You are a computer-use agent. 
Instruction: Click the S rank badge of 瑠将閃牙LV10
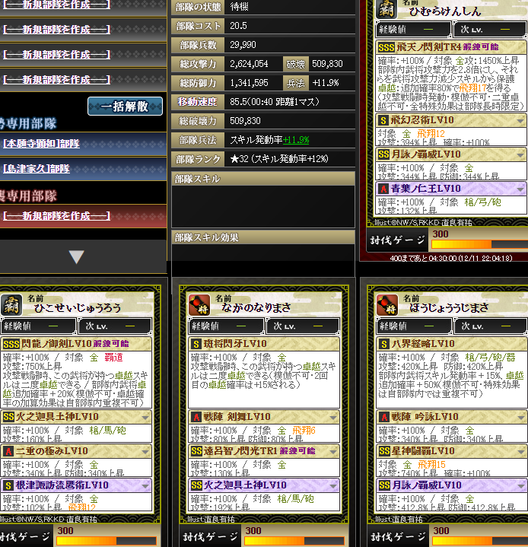click(196, 345)
